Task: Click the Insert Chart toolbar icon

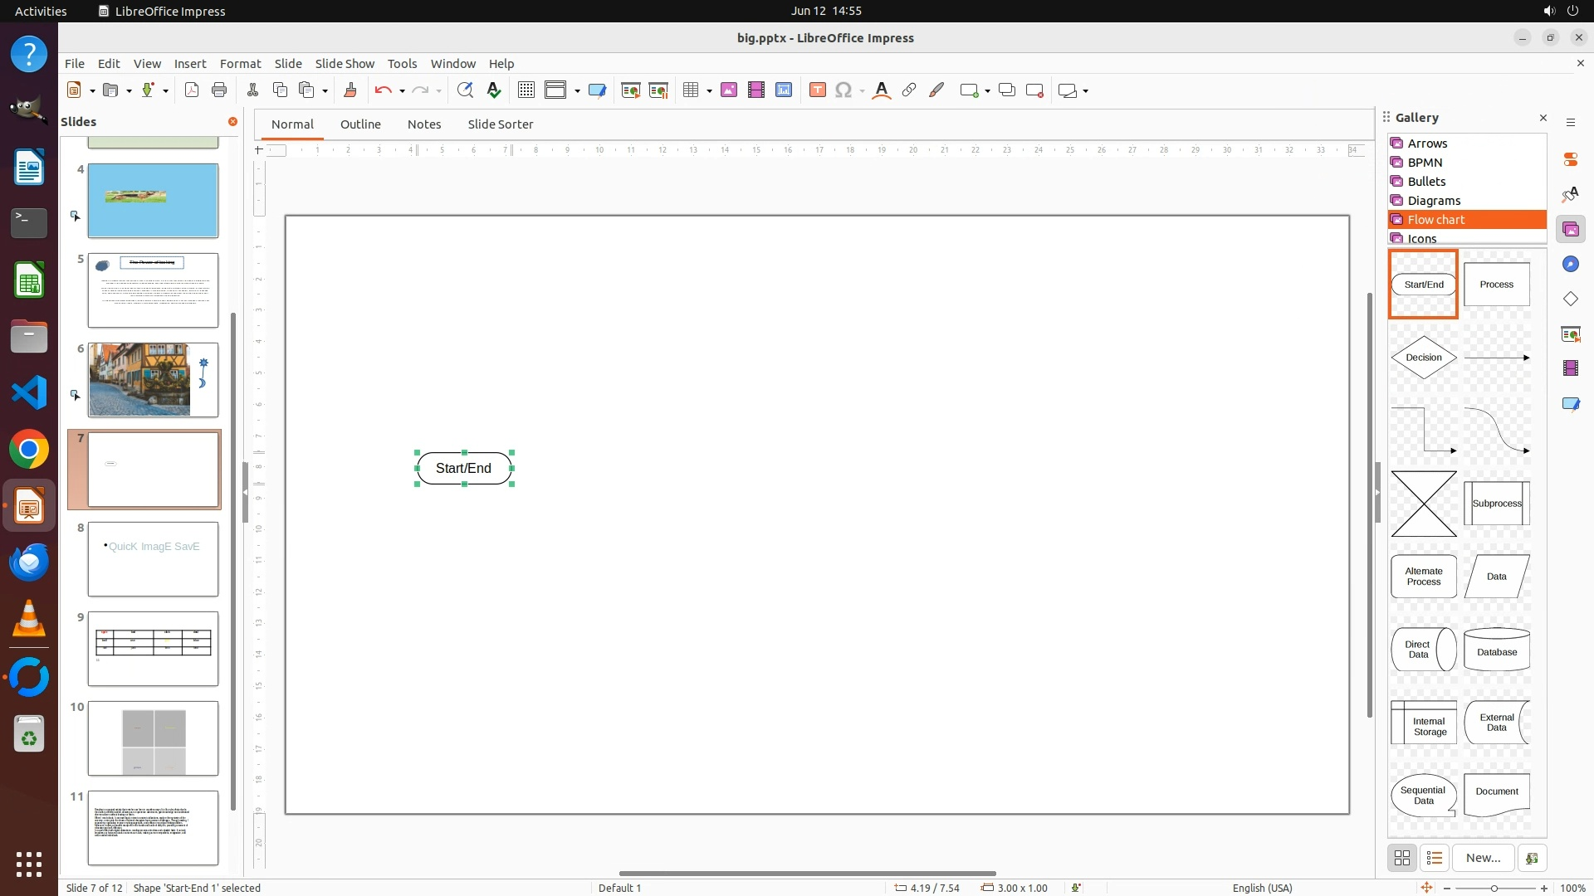Action: (784, 90)
